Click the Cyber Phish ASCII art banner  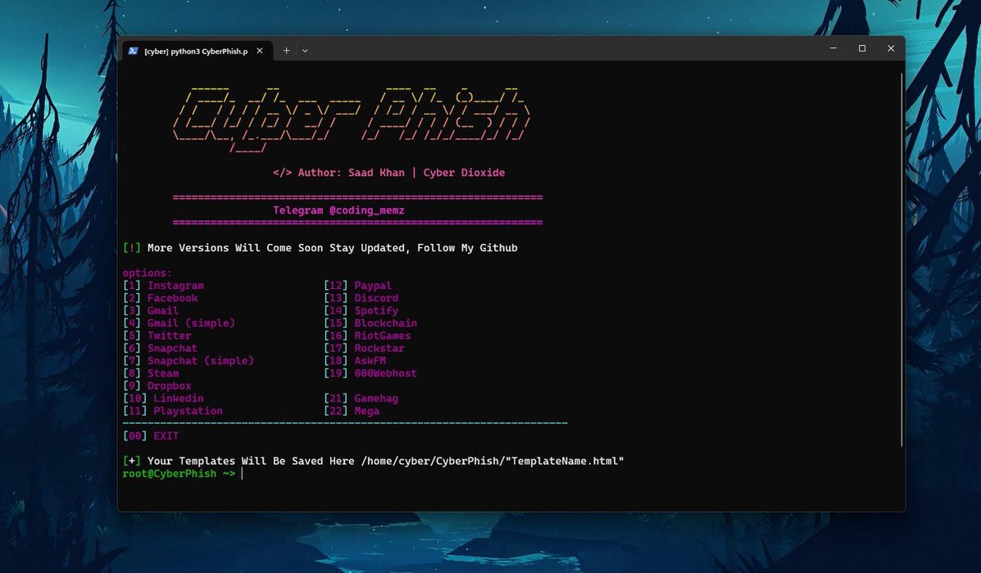(x=352, y=120)
